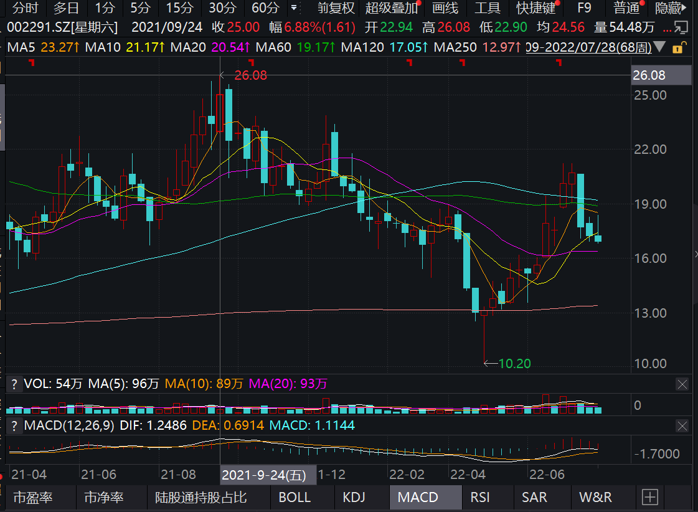The image size is (698, 512).
Task: Select the W&R indicator tab
Action: pyautogui.click(x=596, y=497)
